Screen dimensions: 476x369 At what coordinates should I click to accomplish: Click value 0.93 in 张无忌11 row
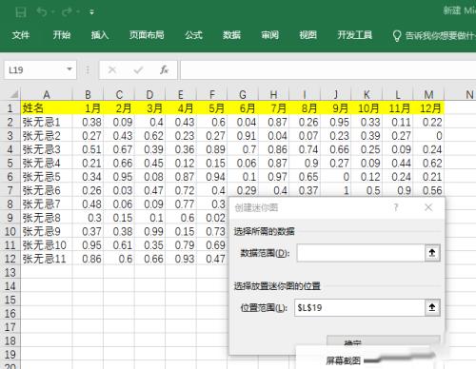[181, 259]
